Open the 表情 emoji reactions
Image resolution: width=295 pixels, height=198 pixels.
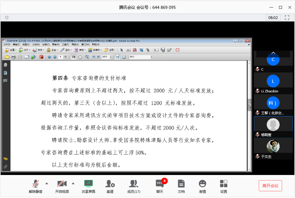203,186
